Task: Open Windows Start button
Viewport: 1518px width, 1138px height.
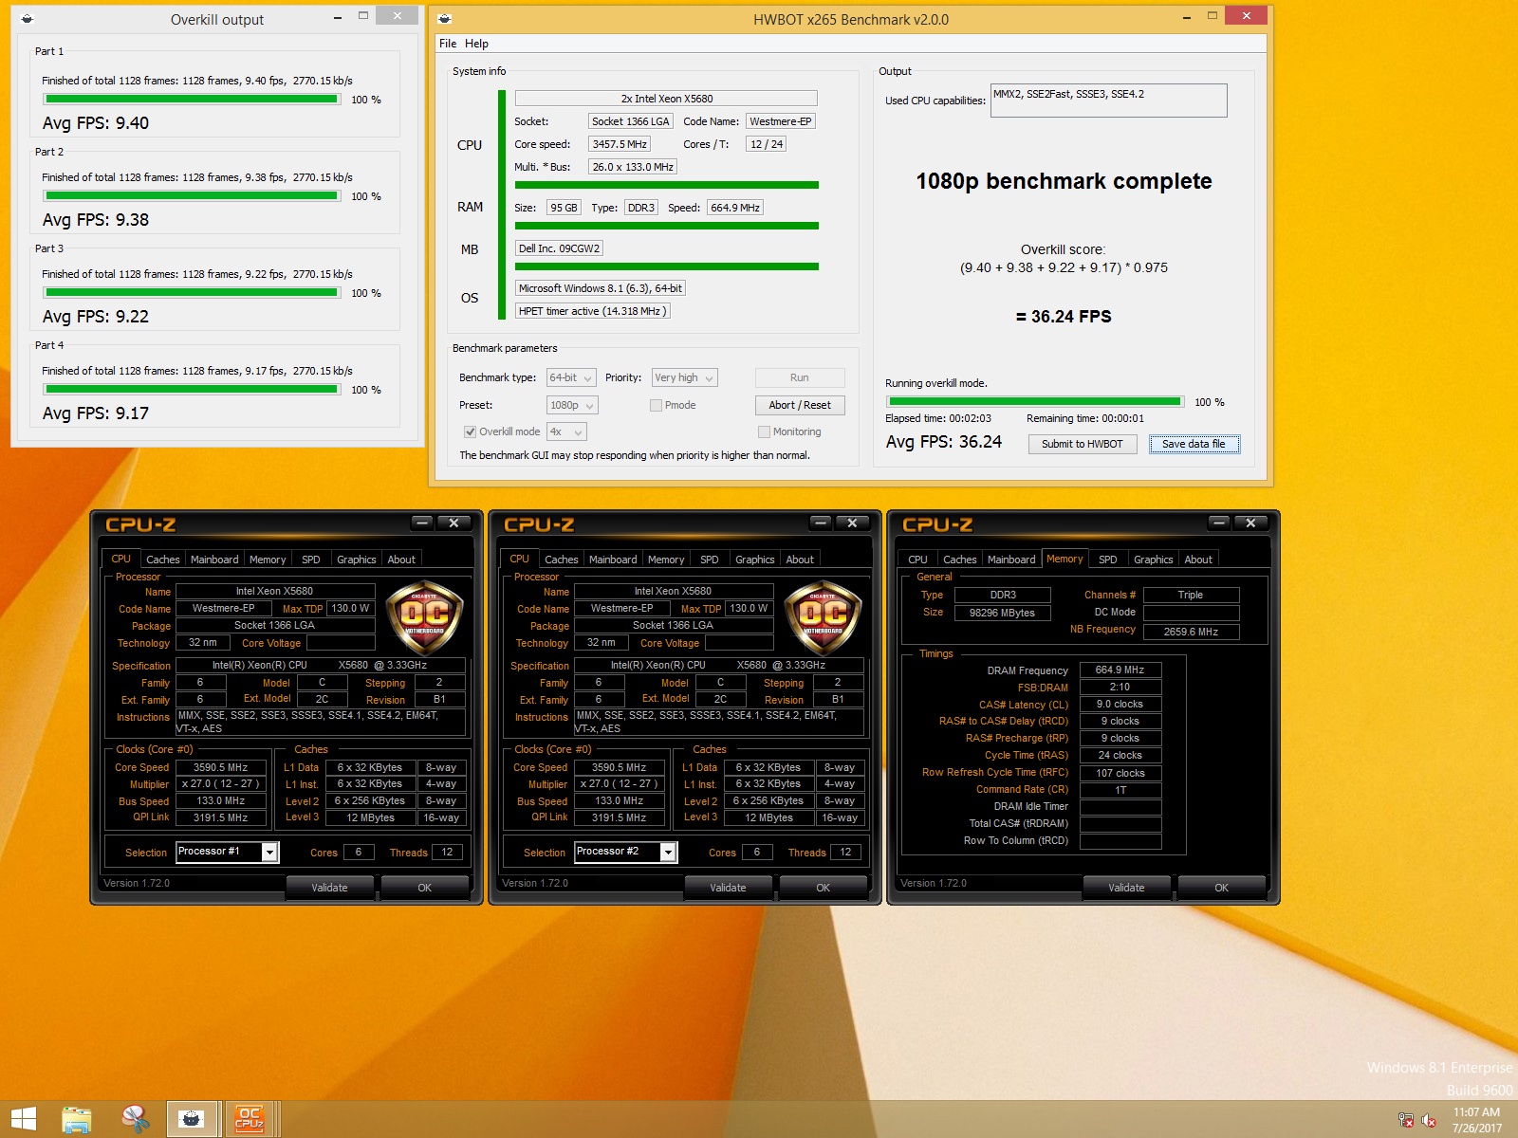Action: 24,1119
